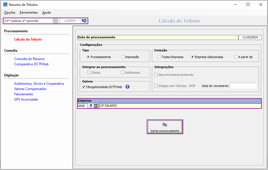The height and width of the screenshot is (170, 268).
Task: Open the Empresa search person icon
Action: tap(96, 106)
